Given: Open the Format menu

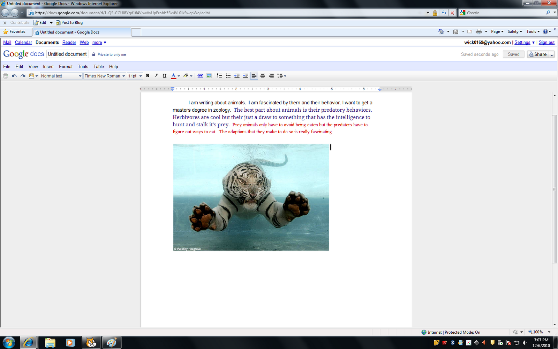Looking at the screenshot, I should 66,67.
